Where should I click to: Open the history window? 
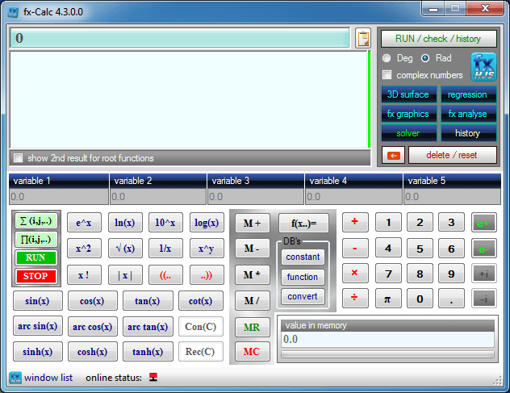469,133
